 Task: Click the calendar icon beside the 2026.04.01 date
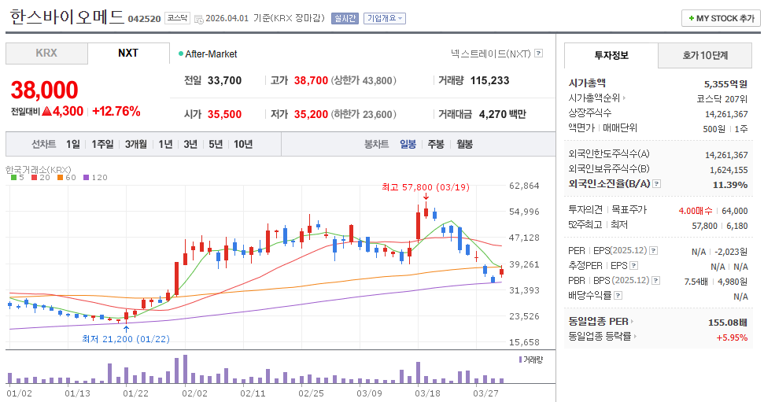tap(199, 19)
